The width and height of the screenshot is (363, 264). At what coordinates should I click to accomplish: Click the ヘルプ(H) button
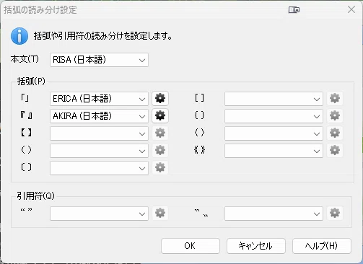[322, 246]
